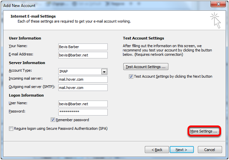
Task: Click the User Name input field
Action: tap(83, 104)
